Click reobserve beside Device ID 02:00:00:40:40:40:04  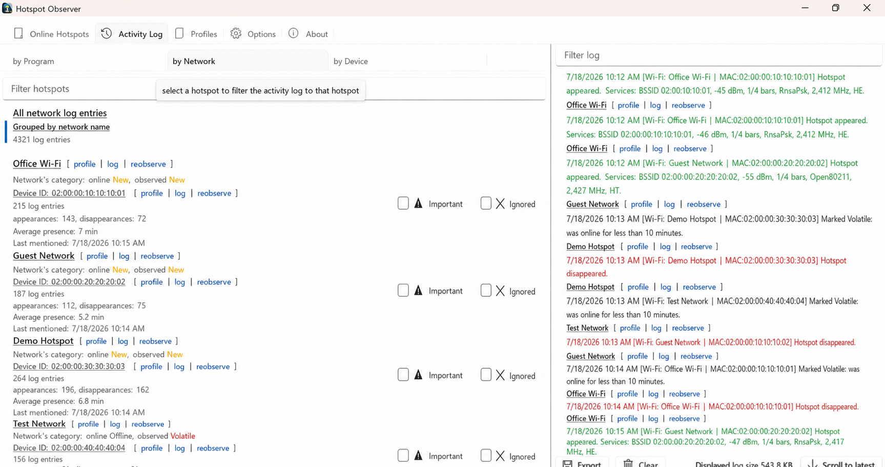point(213,448)
